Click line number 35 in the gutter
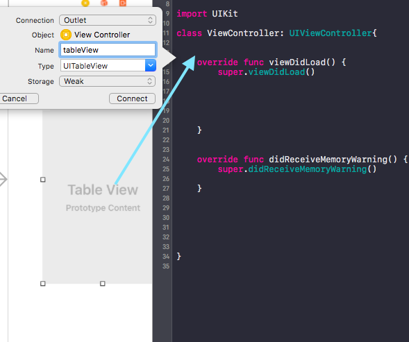 [166, 266]
